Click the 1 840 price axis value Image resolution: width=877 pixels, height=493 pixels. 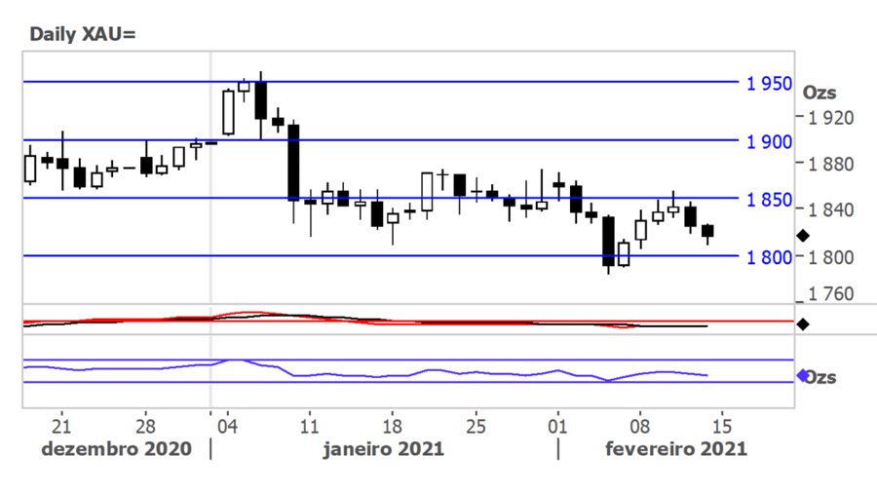[x=831, y=210]
